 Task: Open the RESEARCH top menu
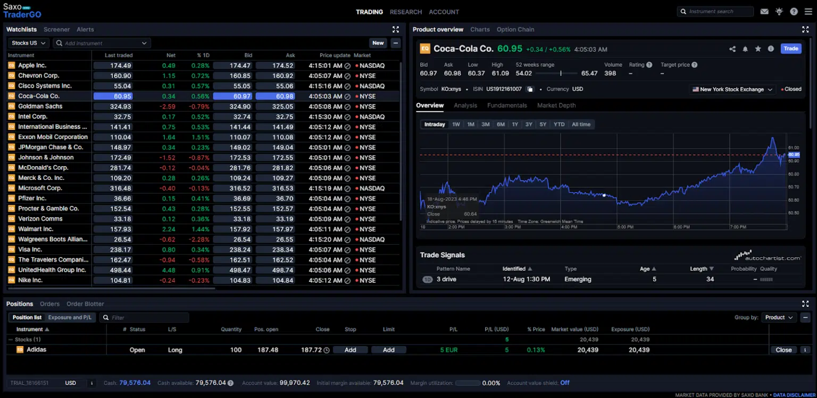(406, 12)
